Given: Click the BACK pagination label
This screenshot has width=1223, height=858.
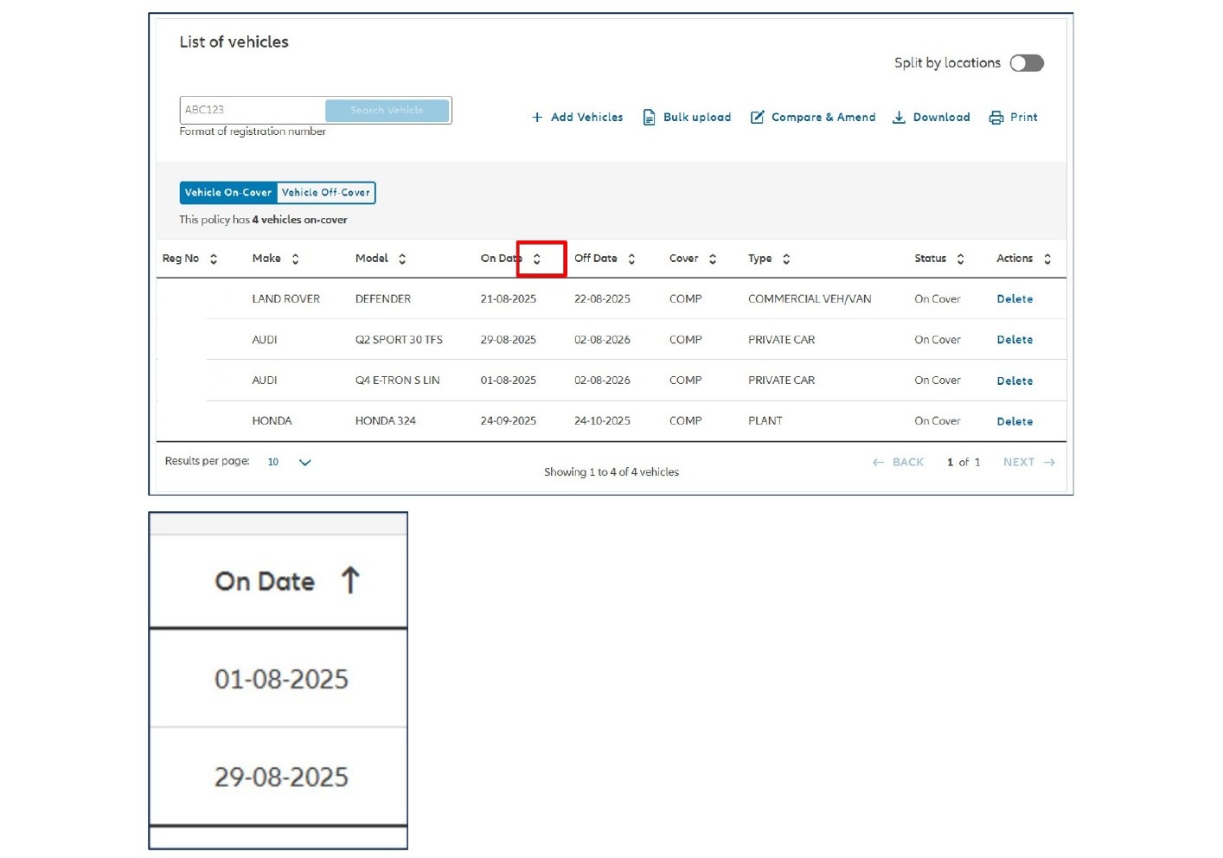Looking at the screenshot, I should 908,463.
